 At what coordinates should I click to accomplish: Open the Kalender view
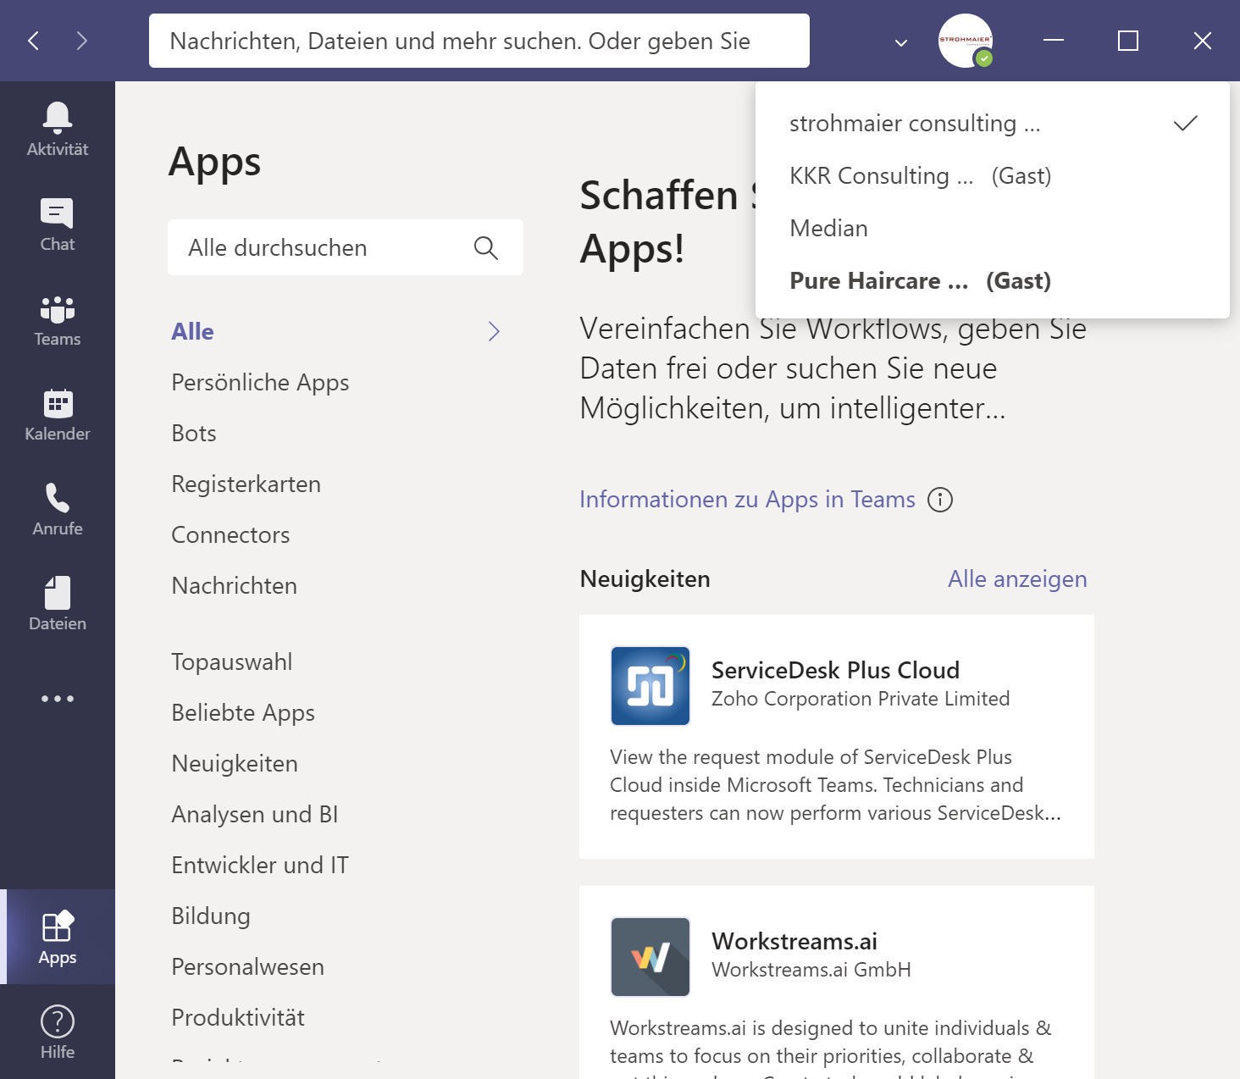(58, 413)
